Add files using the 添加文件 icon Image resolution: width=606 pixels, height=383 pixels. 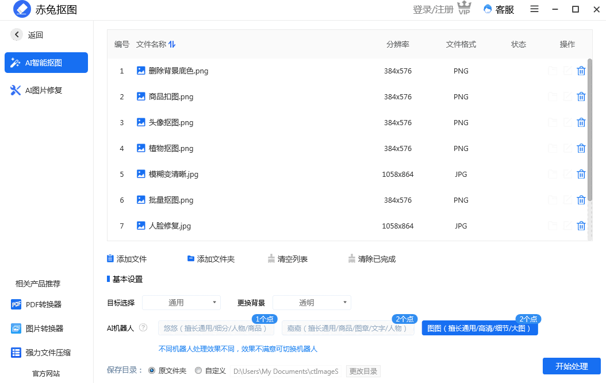pos(110,258)
